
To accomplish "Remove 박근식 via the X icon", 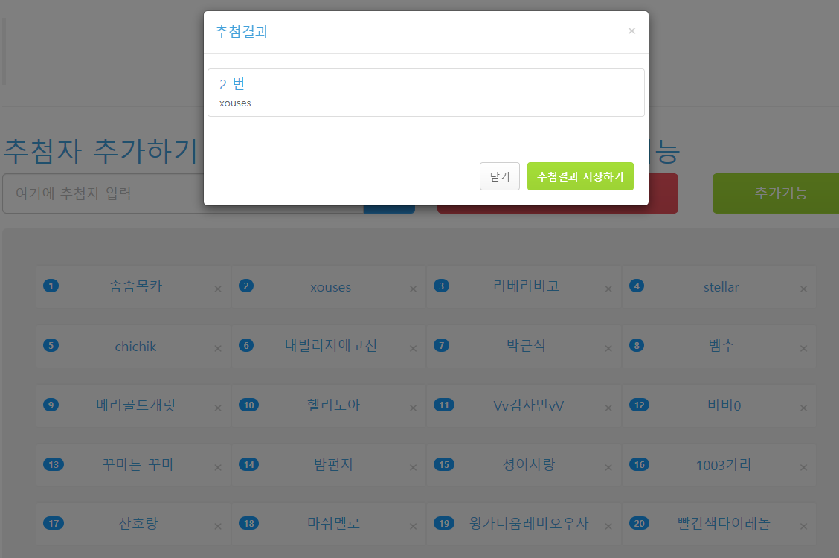I will pos(608,348).
